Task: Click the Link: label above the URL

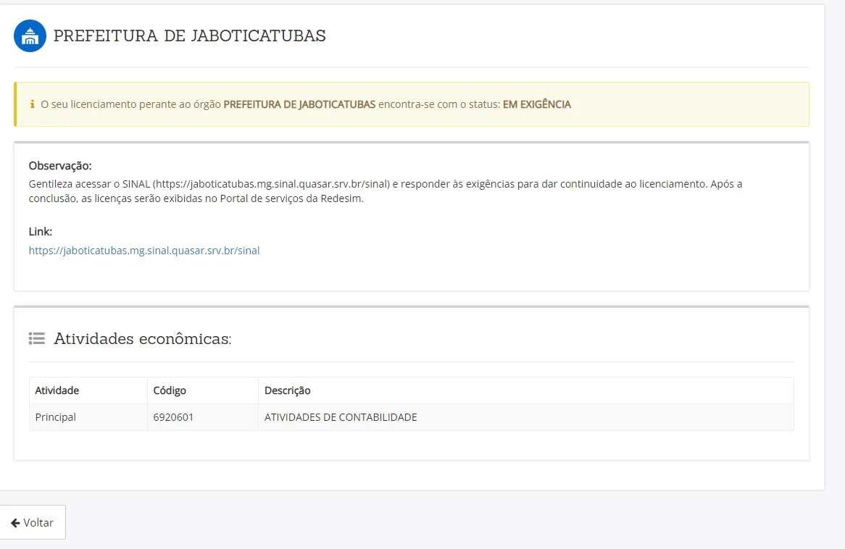Action: click(41, 232)
